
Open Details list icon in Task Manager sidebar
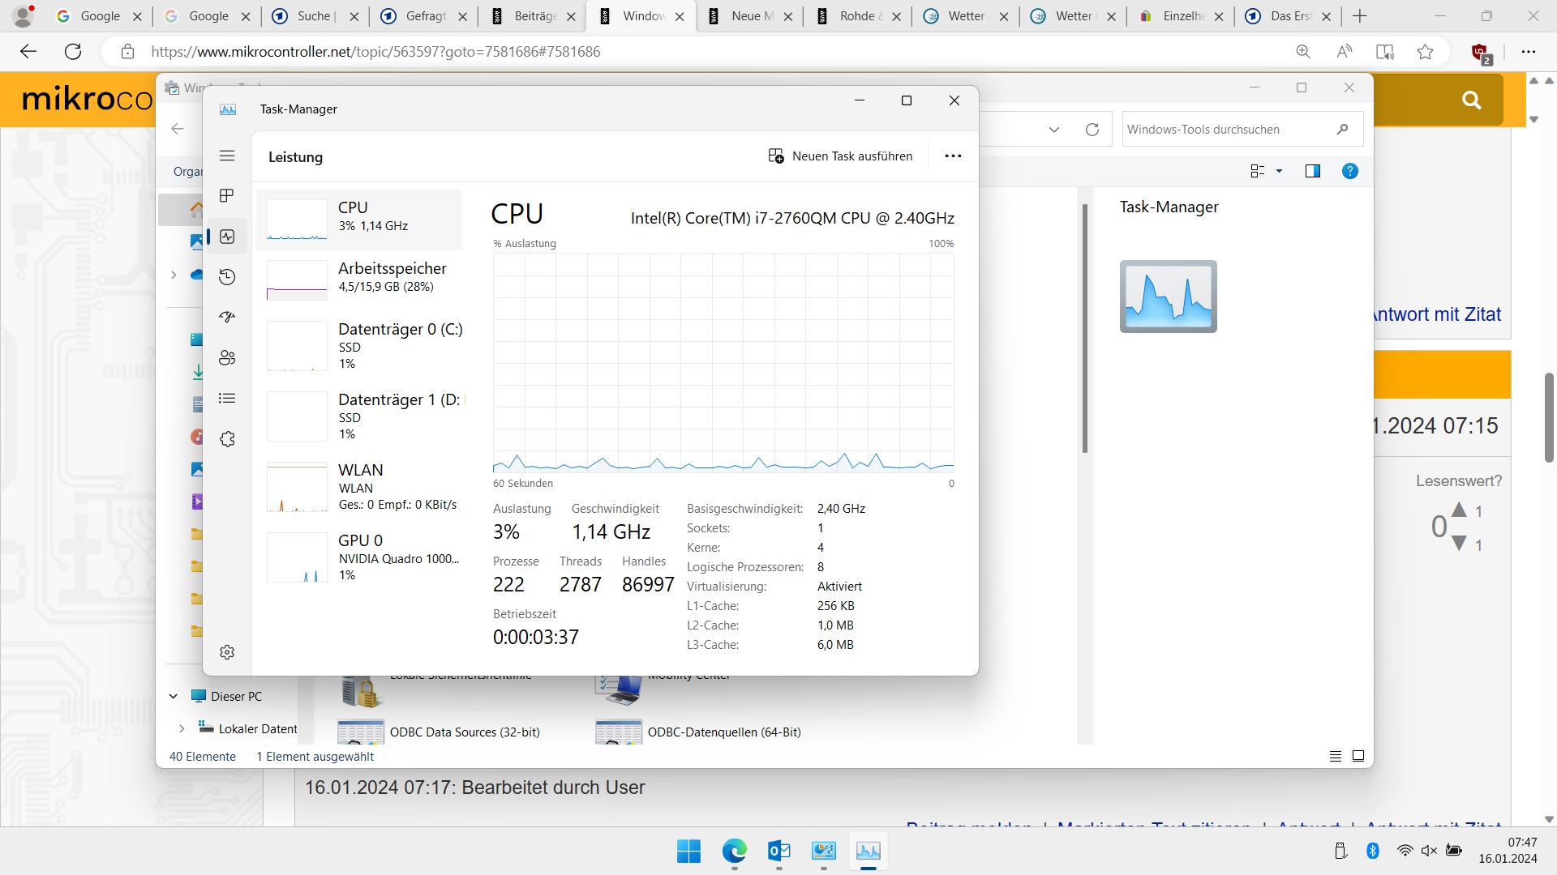pyautogui.click(x=227, y=399)
